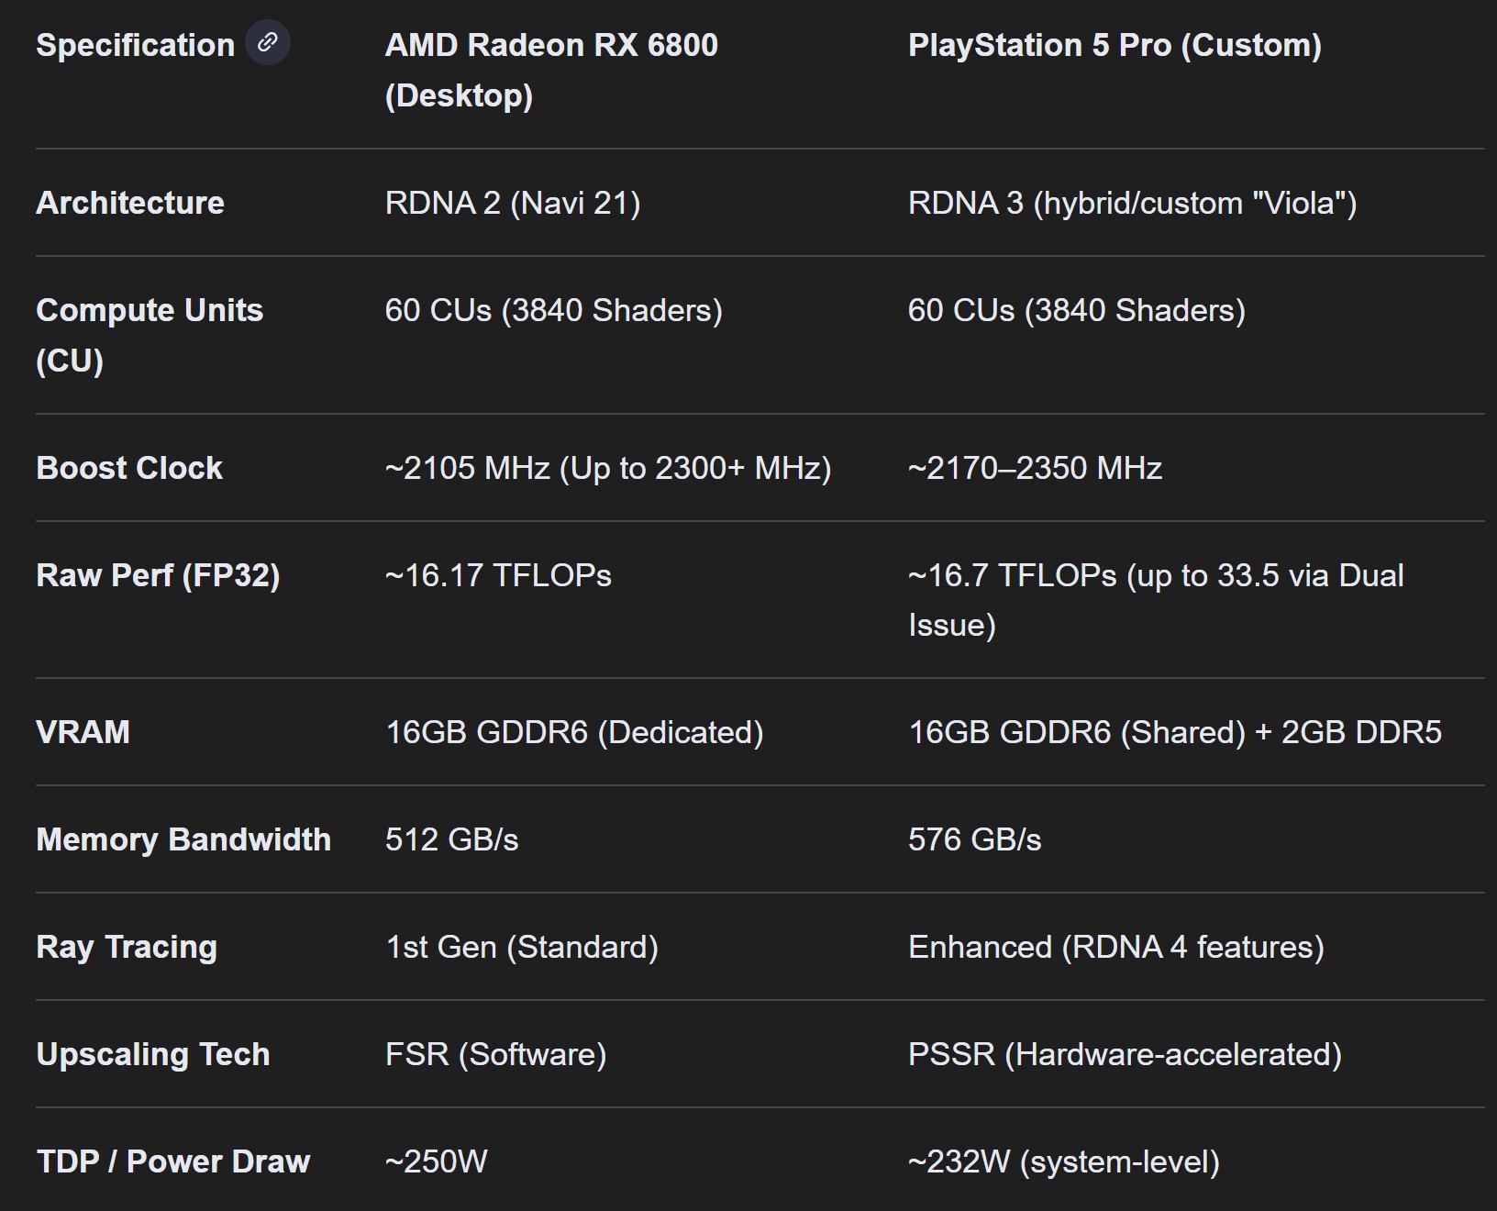The height and width of the screenshot is (1211, 1497).
Task: Click the "Compute Units (CU)" row label
Action: [150, 335]
